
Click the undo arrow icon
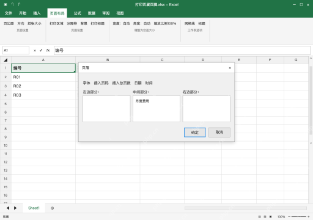[12, 4]
